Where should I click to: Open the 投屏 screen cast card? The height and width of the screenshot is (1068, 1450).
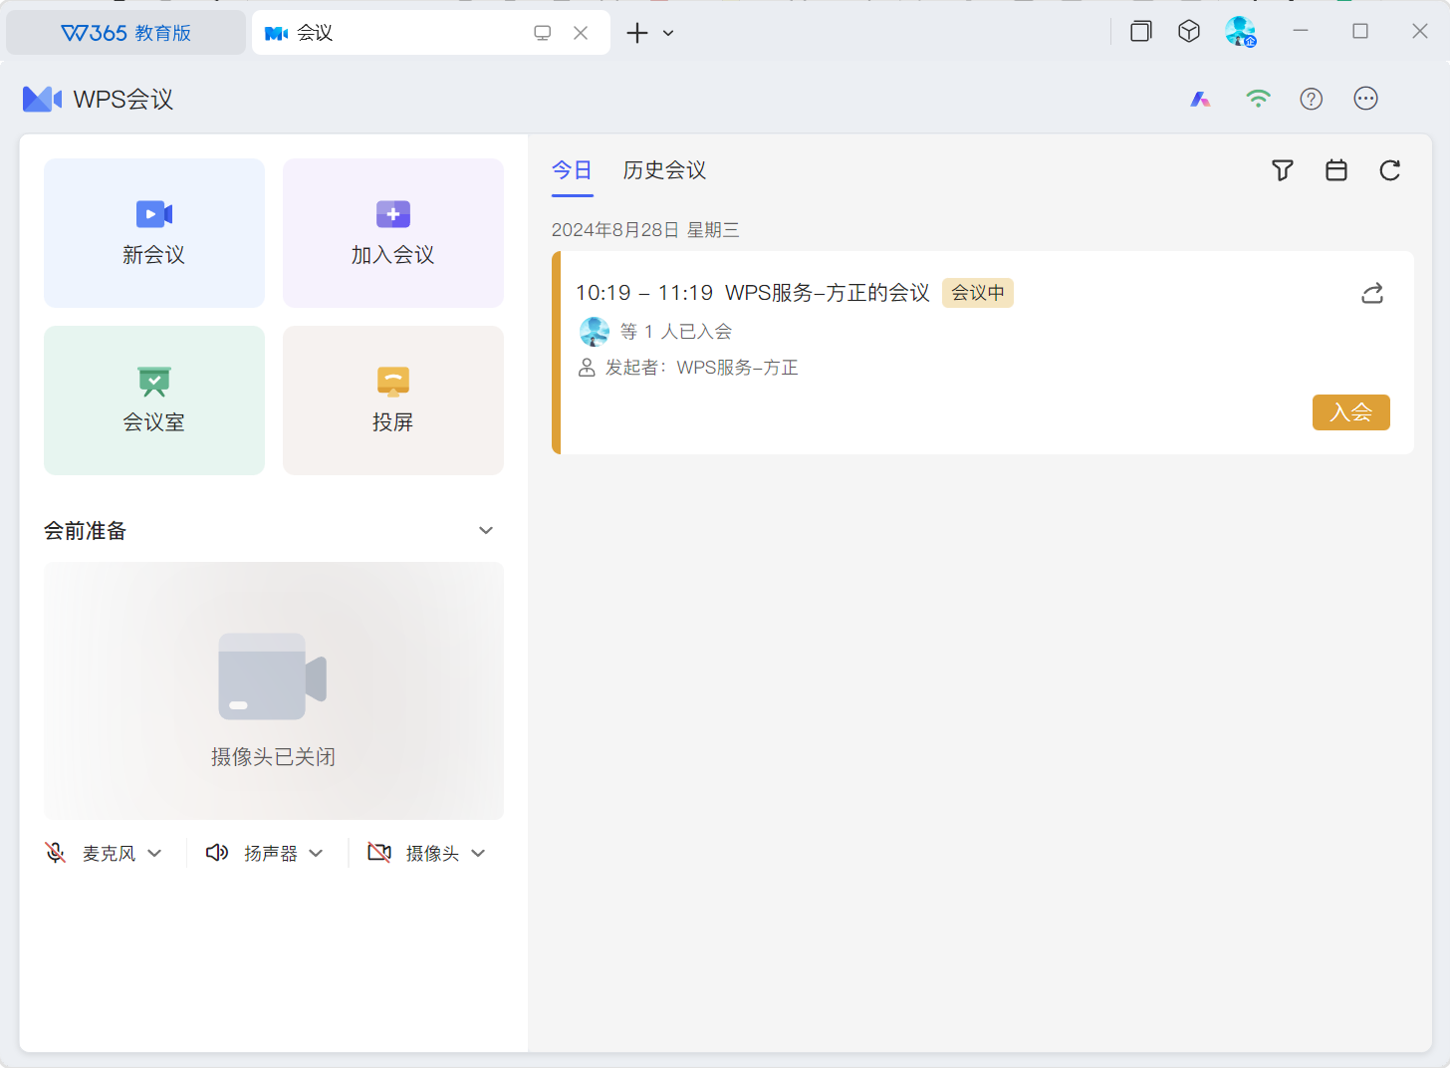(393, 400)
